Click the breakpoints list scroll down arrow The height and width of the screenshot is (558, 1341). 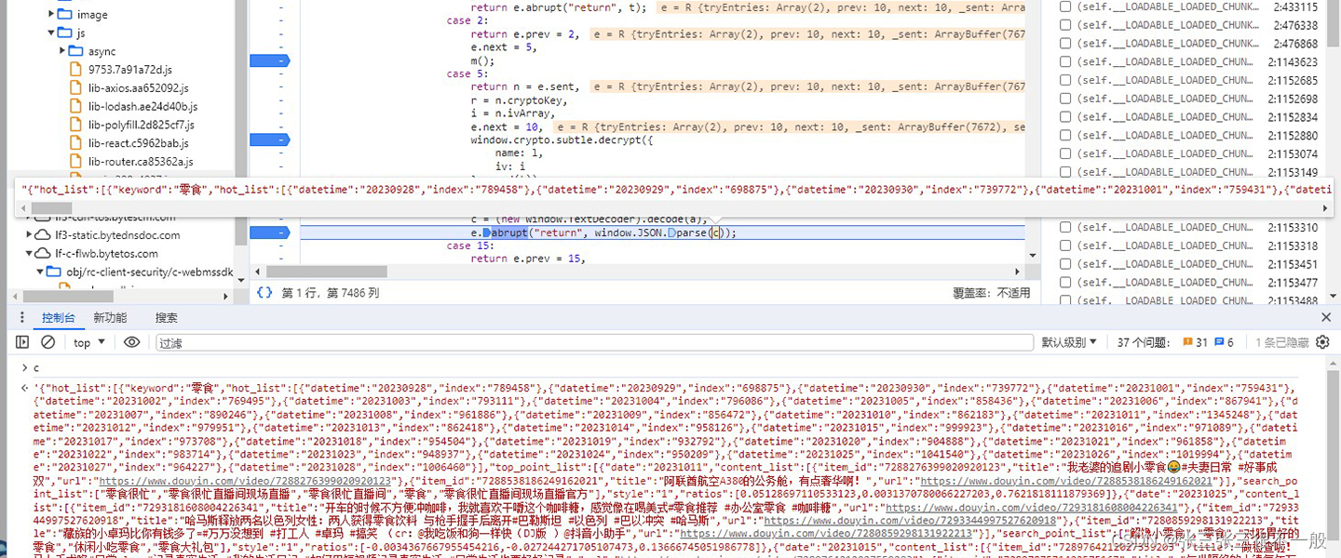pyautogui.click(x=1334, y=296)
